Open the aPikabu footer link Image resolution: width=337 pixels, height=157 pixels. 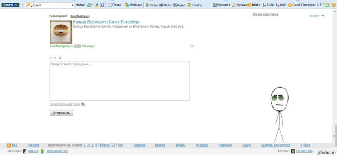coord(180,145)
